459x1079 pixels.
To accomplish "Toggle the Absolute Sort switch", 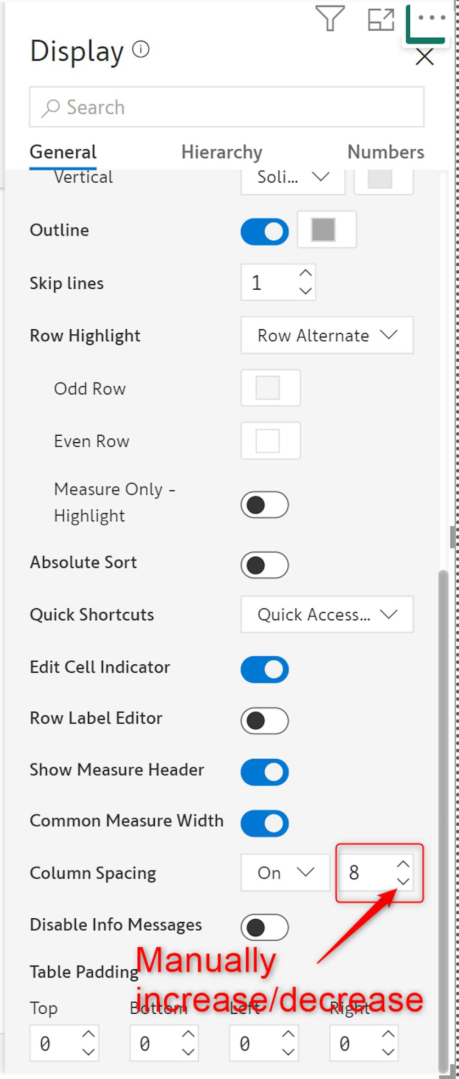I will [265, 565].
